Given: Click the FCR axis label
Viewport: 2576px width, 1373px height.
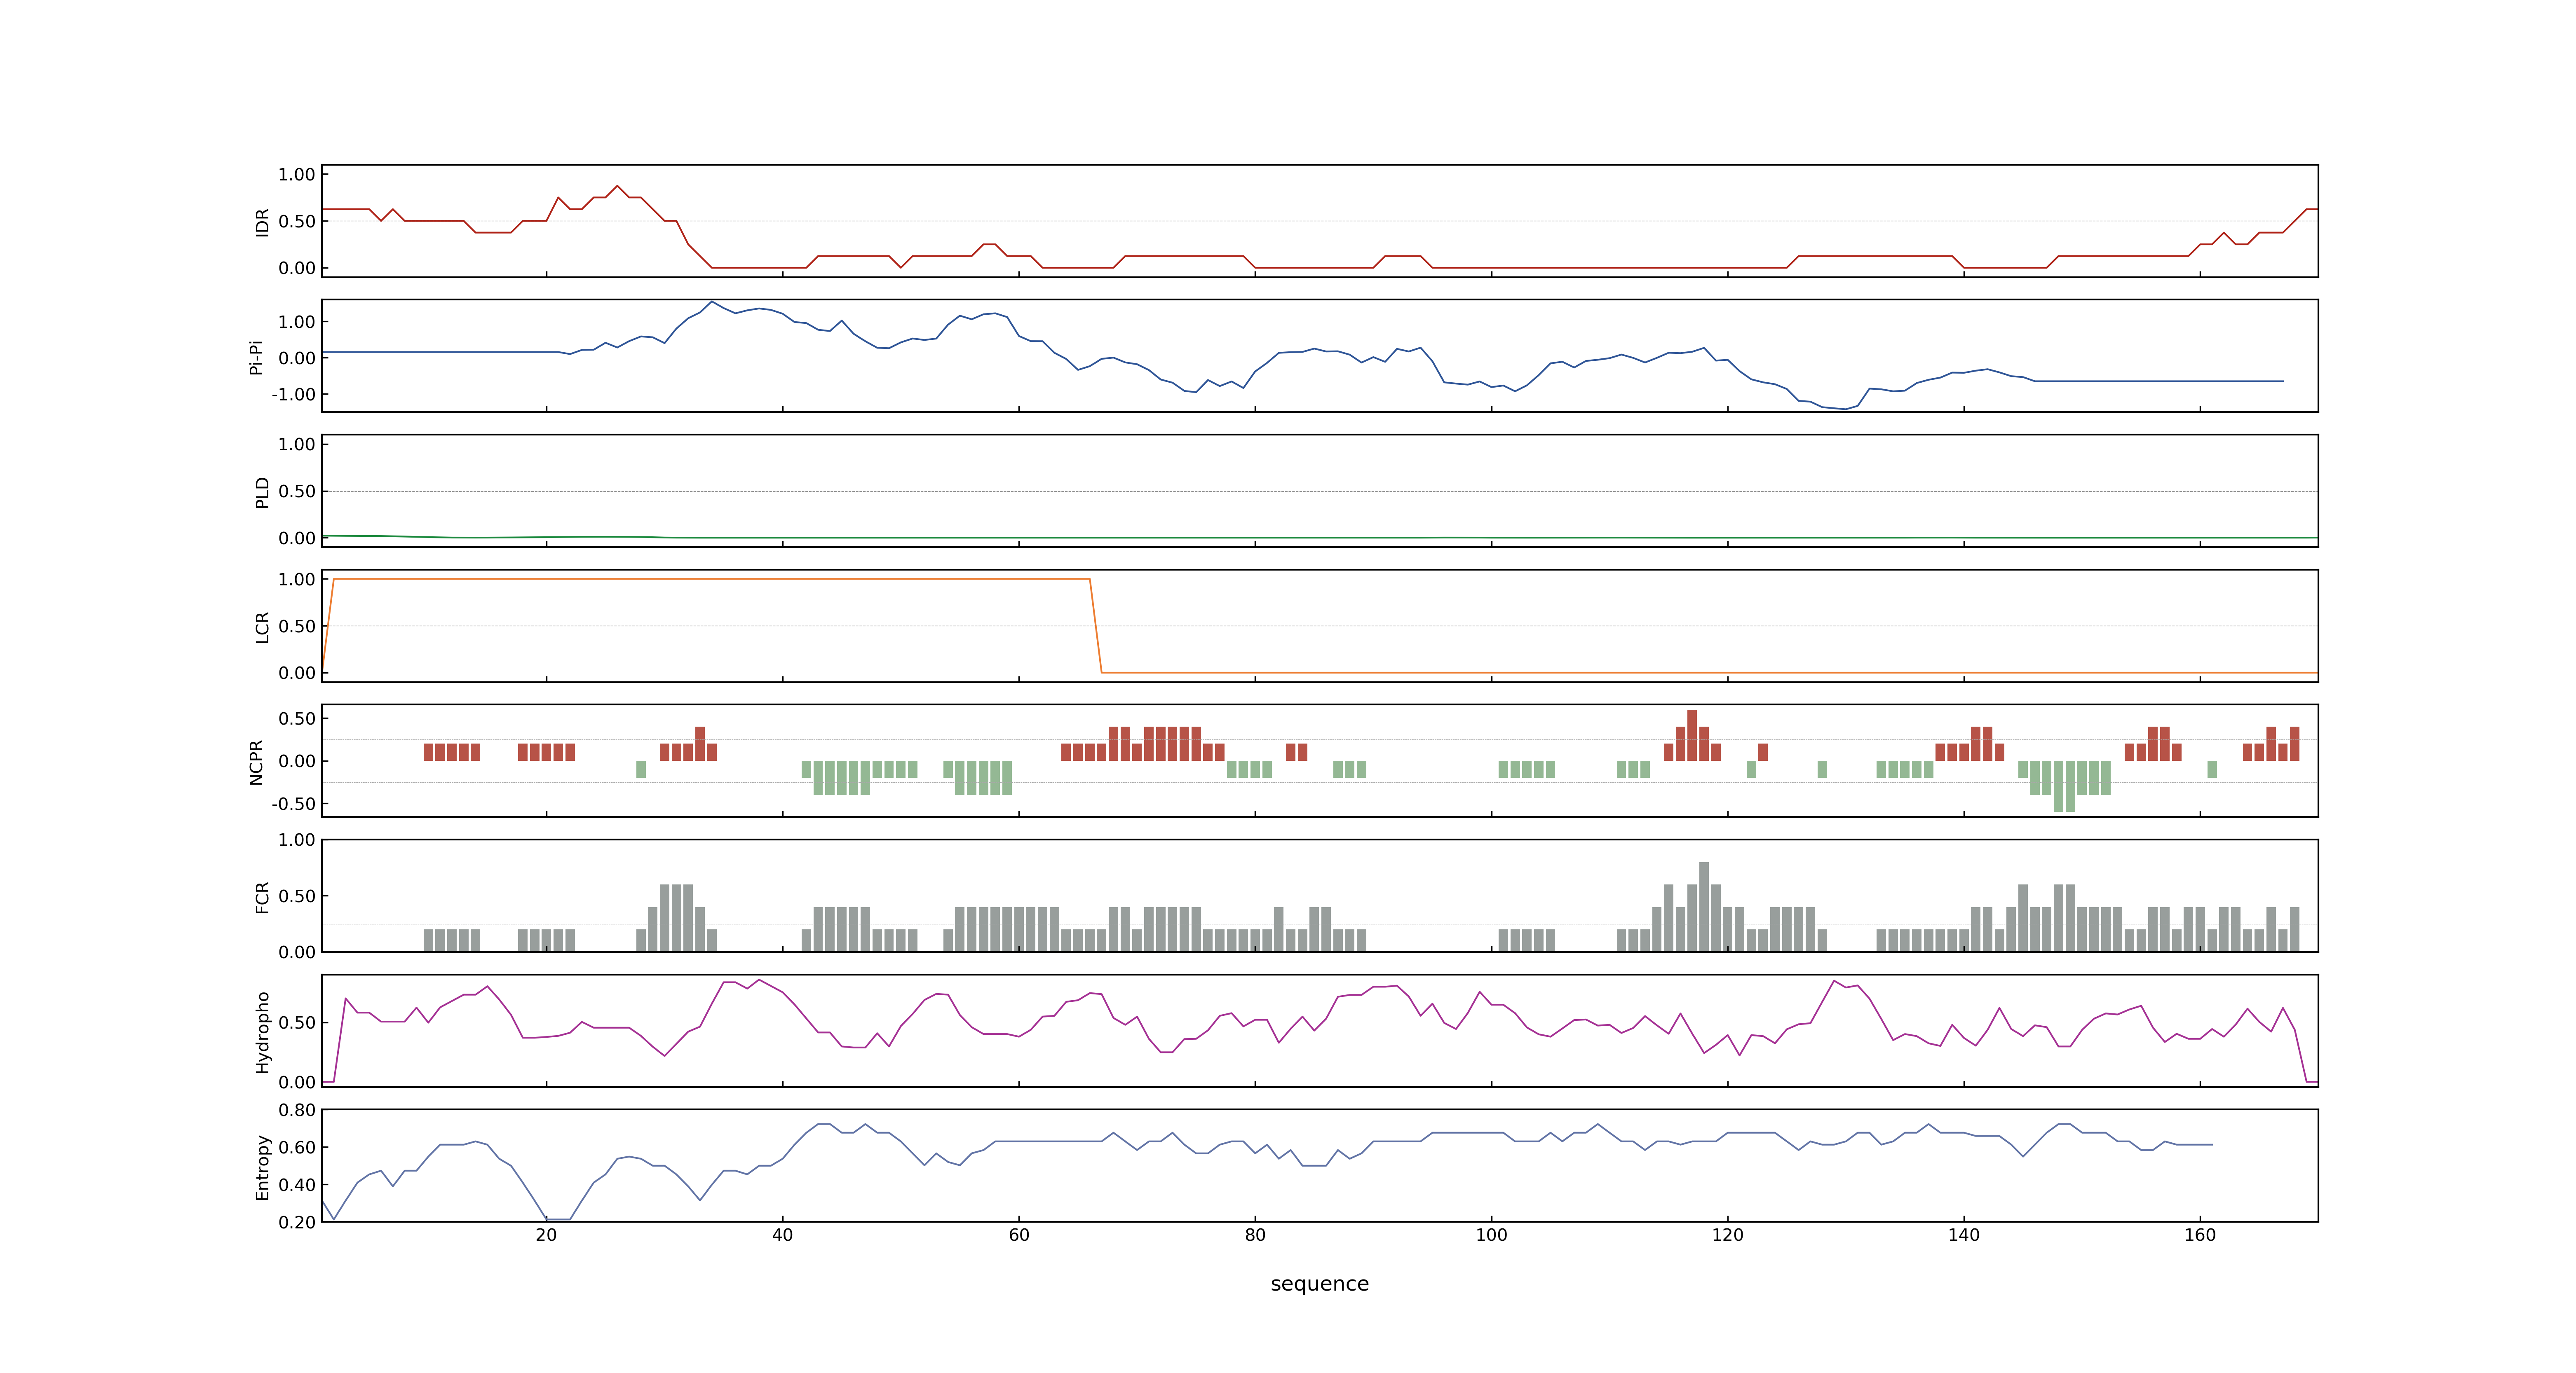Looking at the screenshot, I should (262, 896).
